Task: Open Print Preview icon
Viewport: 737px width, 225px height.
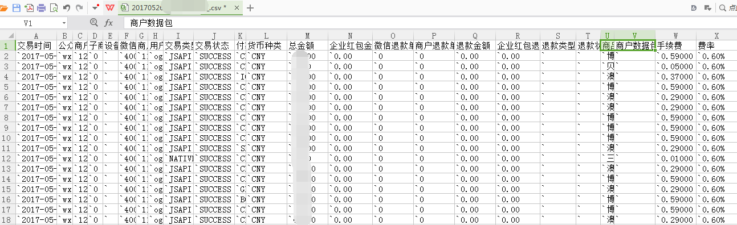Action: tap(54, 8)
